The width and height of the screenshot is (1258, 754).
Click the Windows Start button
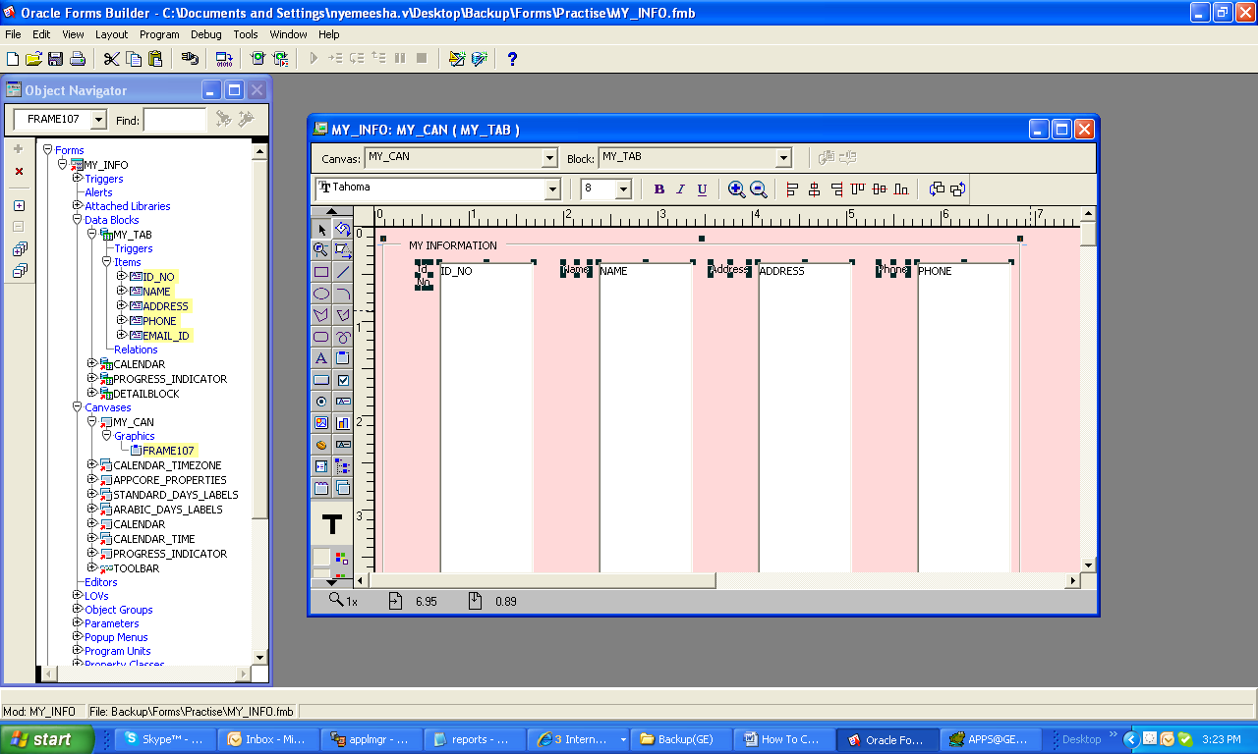47,739
